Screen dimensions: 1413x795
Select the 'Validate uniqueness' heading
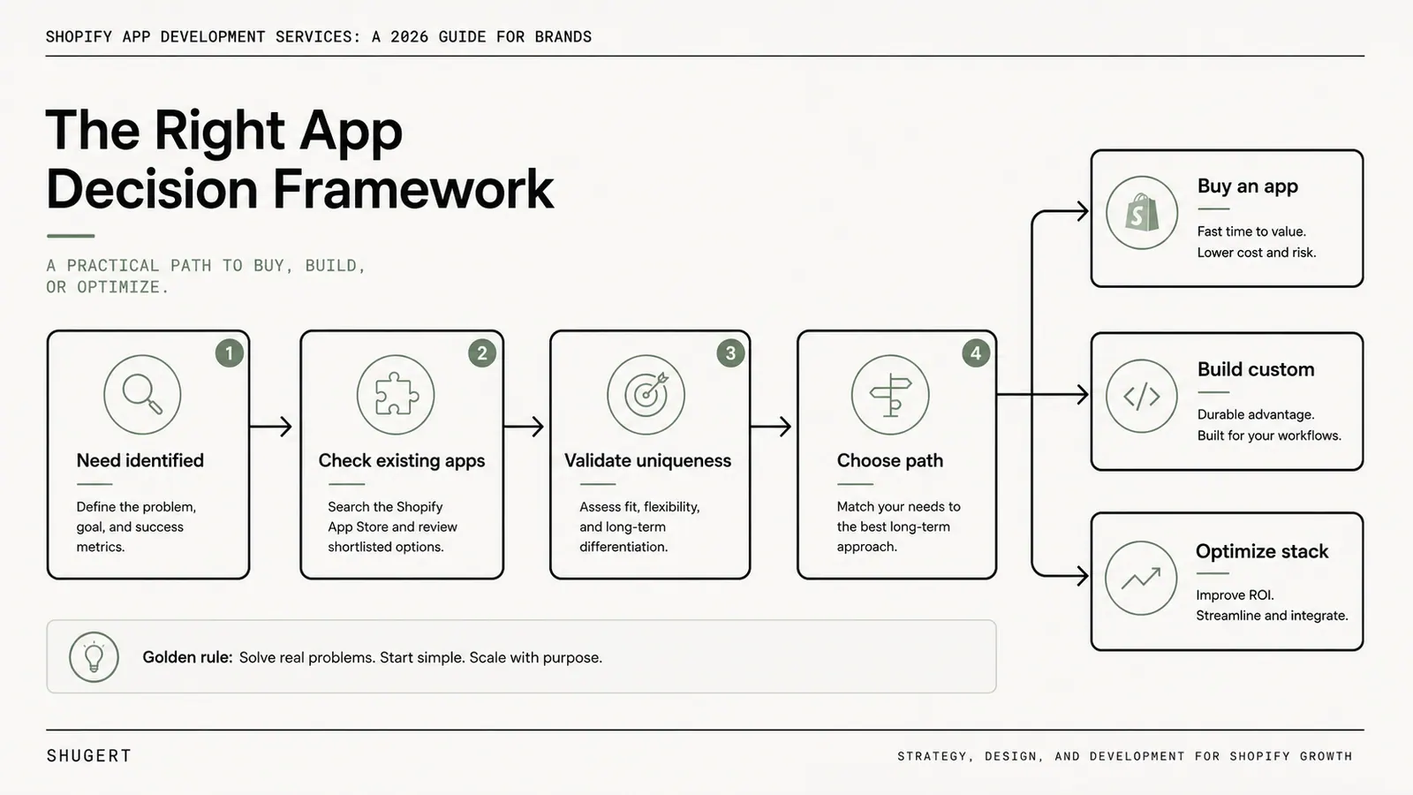[648, 460]
